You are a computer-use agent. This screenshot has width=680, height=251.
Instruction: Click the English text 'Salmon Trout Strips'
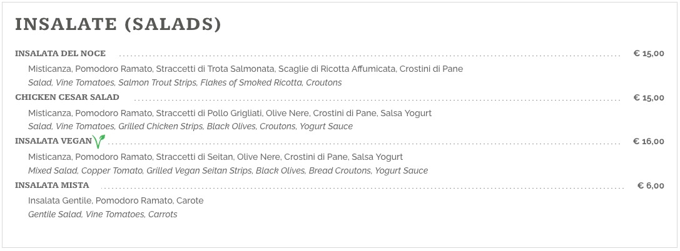[x=158, y=82]
